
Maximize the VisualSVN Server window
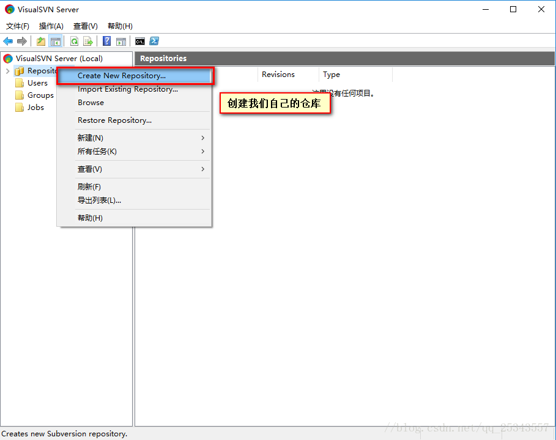coord(513,9)
